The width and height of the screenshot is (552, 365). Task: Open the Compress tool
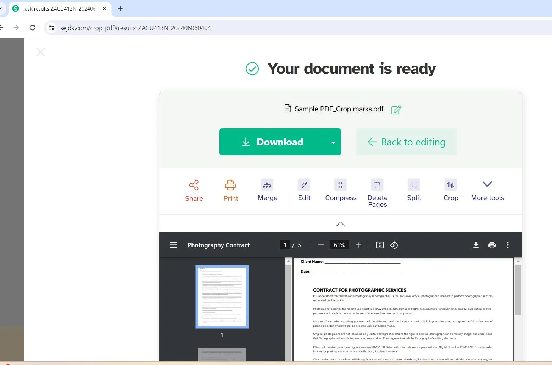(x=340, y=185)
